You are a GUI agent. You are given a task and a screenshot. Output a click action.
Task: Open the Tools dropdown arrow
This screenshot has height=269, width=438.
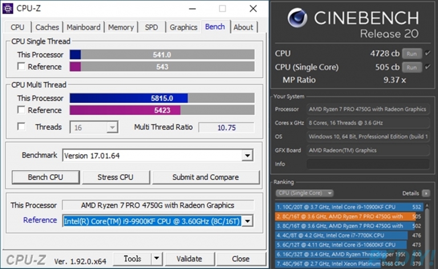[156, 259]
